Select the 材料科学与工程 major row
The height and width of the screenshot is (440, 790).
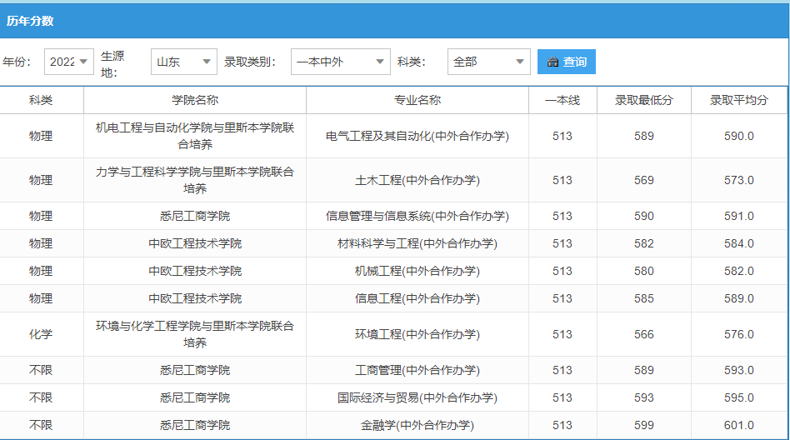point(393,244)
